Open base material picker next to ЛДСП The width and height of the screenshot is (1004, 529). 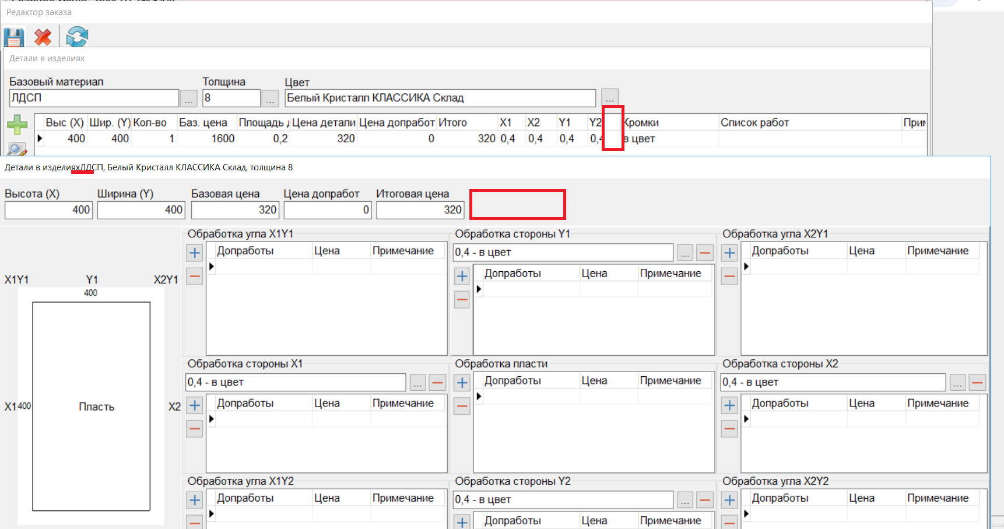188,99
